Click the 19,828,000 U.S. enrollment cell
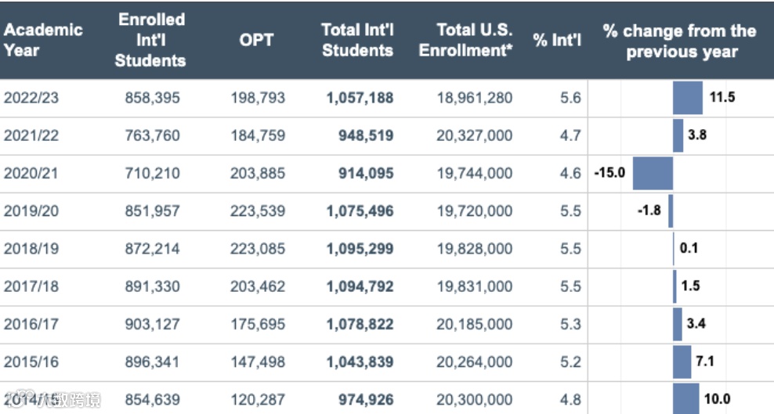The image size is (774, 414). pyautogui.click(x=475, y=249)
